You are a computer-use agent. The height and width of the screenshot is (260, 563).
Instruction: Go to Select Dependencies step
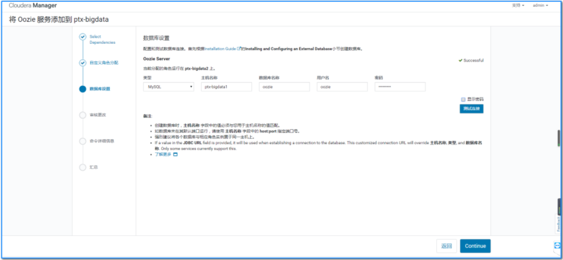pyautogui.click(x=102, y=39)
